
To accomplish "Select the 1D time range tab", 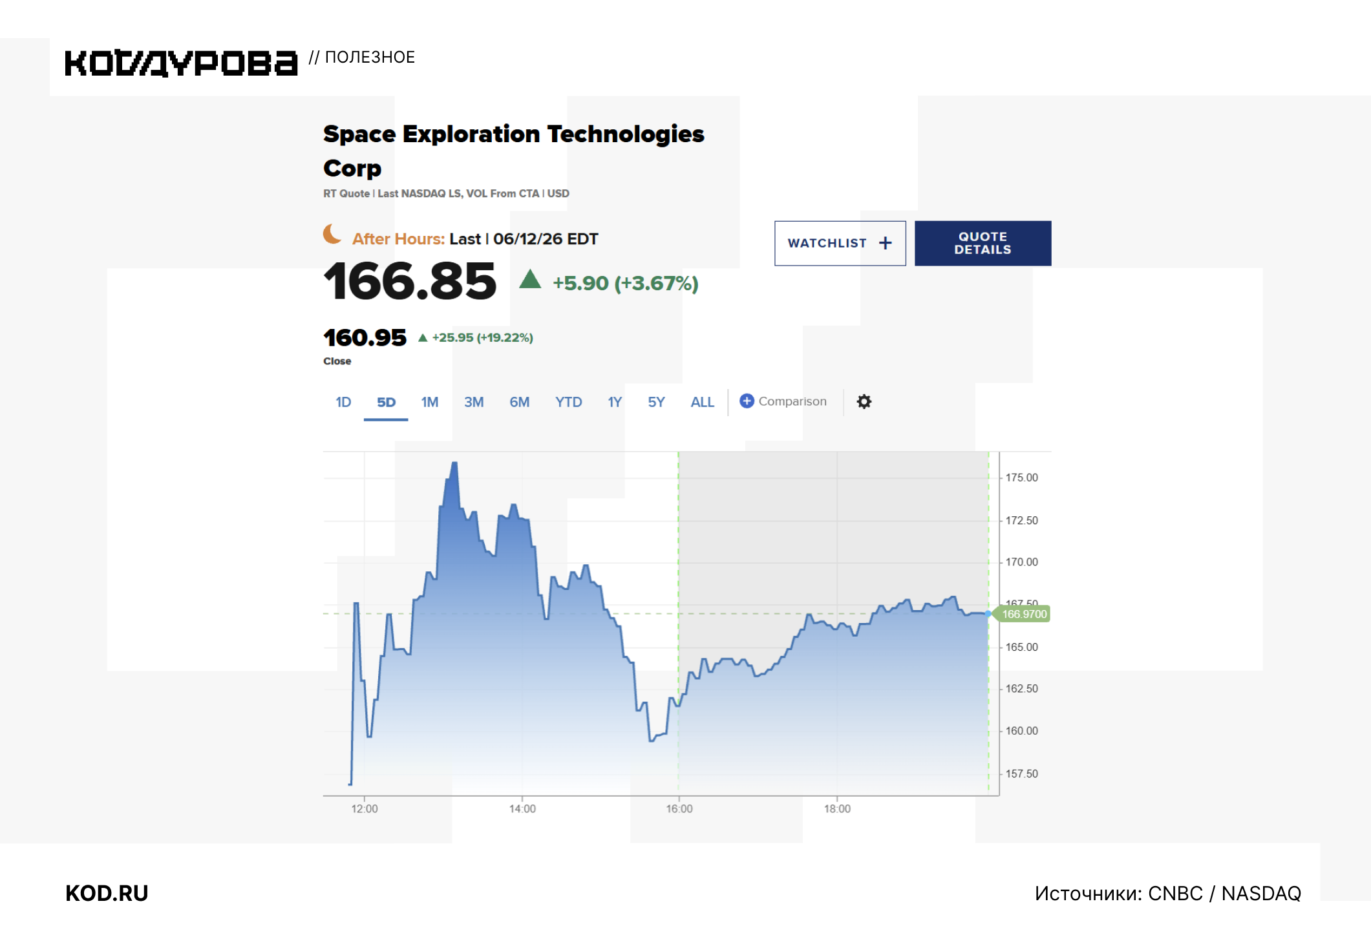I will pyautogui.click(x=343, y=402).
